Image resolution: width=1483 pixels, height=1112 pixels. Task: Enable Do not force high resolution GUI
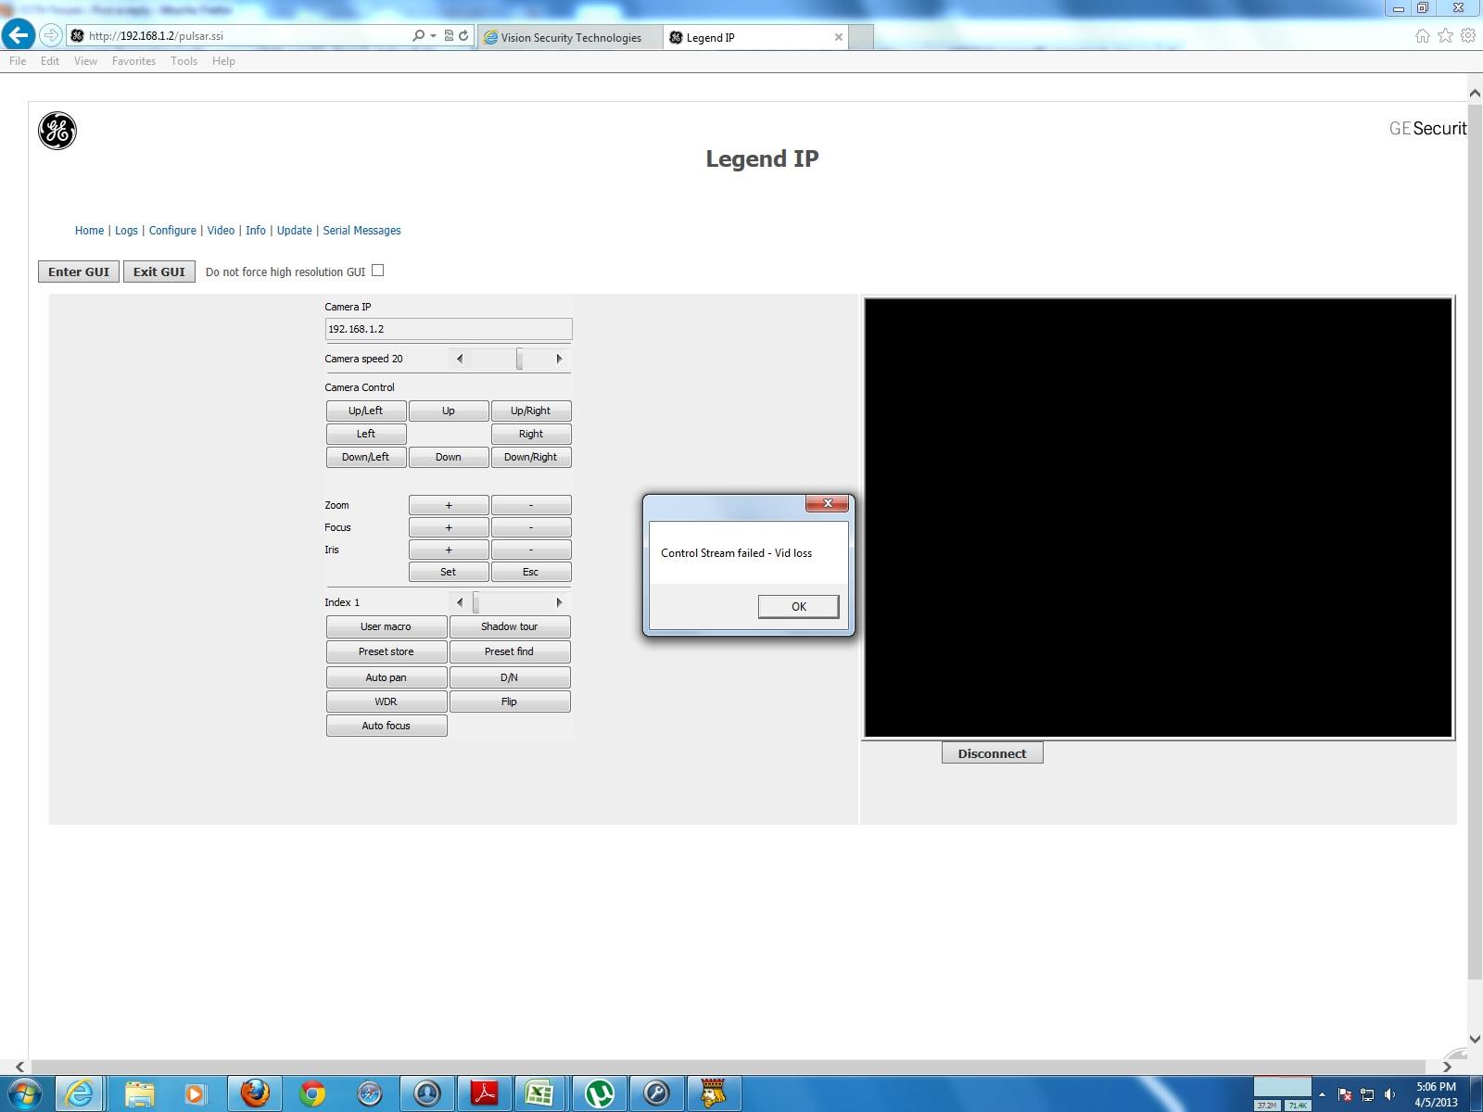(377, 271)
